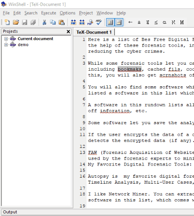Open the Execute menu

49,13
